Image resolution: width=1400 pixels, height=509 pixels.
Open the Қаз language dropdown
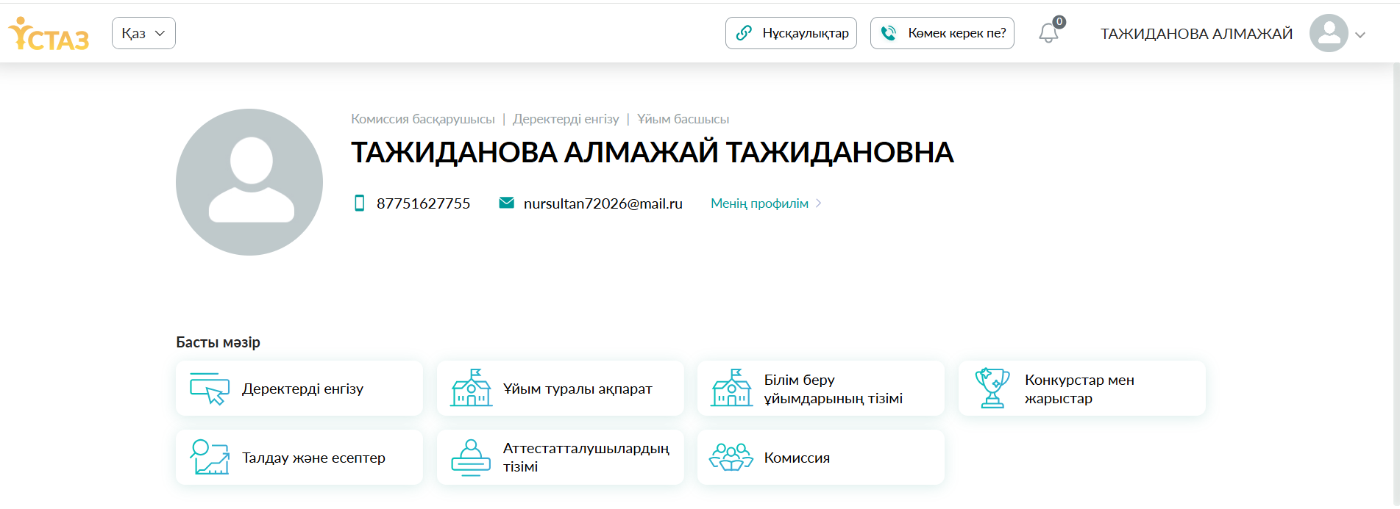tap(143, 33)
